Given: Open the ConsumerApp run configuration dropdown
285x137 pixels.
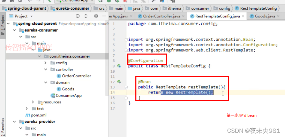Looking at the screenshot, I should (x=75, y=1).
